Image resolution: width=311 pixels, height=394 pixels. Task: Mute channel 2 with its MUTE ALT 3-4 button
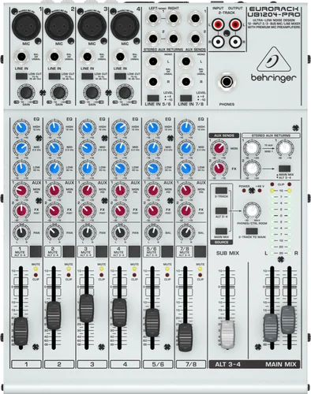(69, 251)
